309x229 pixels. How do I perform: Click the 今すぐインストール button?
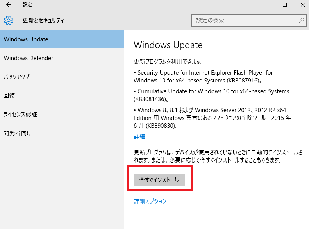pos(159,180)
